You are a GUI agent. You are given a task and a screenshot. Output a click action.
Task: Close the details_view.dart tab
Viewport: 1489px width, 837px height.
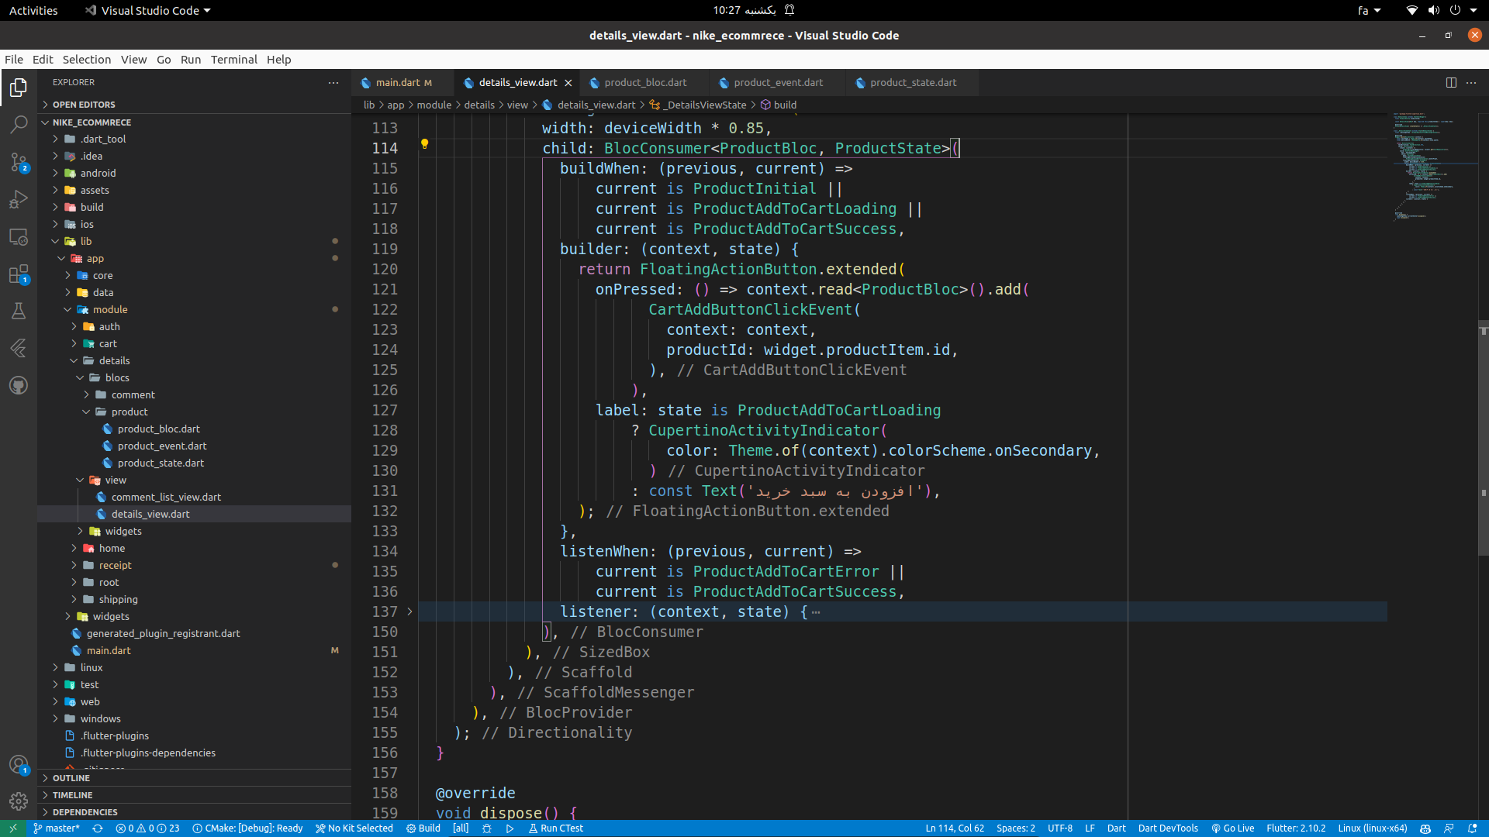pyautogui.click(x=568, y=83)
